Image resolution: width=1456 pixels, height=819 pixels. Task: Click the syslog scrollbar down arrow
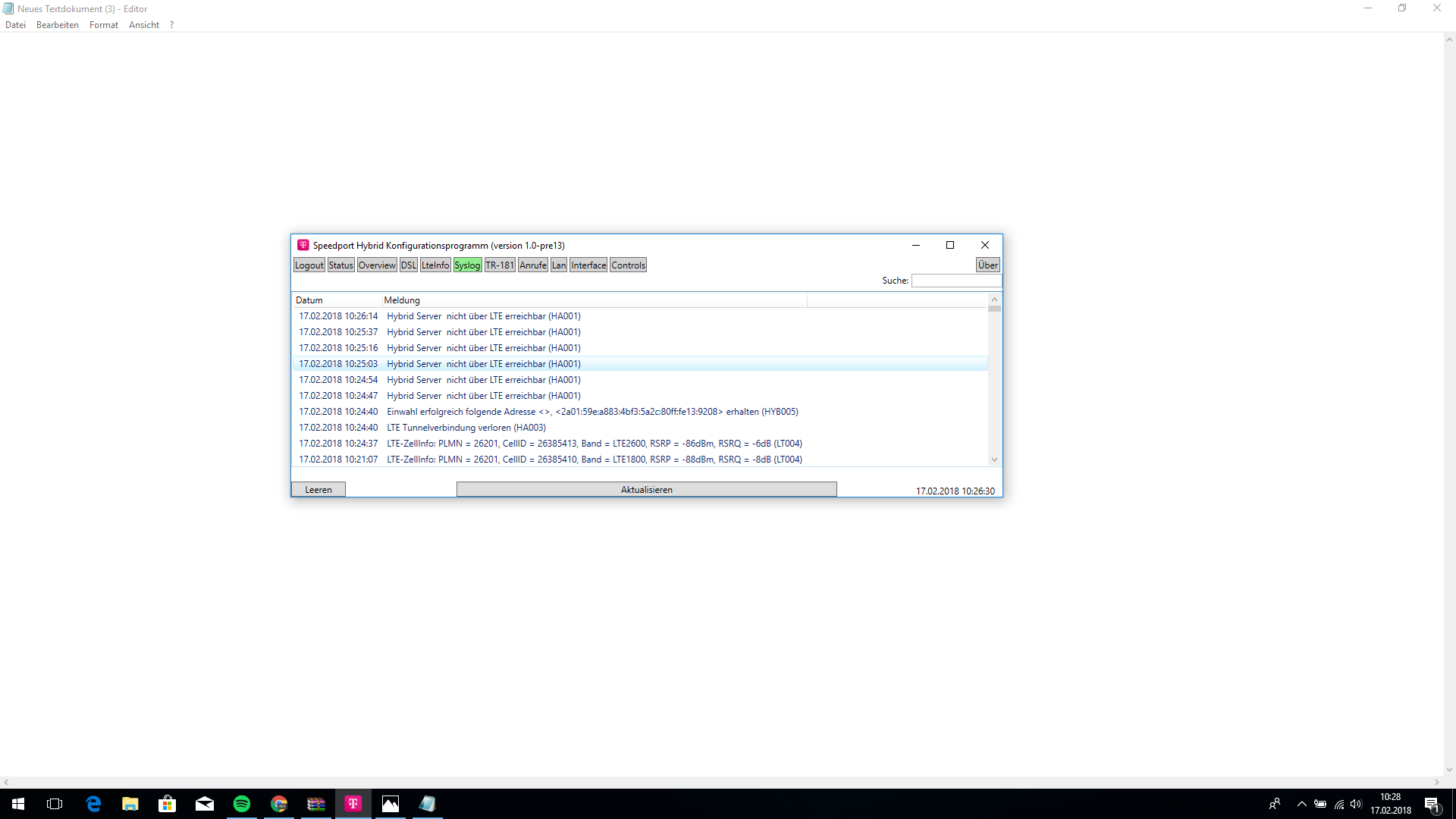point(995,460)
